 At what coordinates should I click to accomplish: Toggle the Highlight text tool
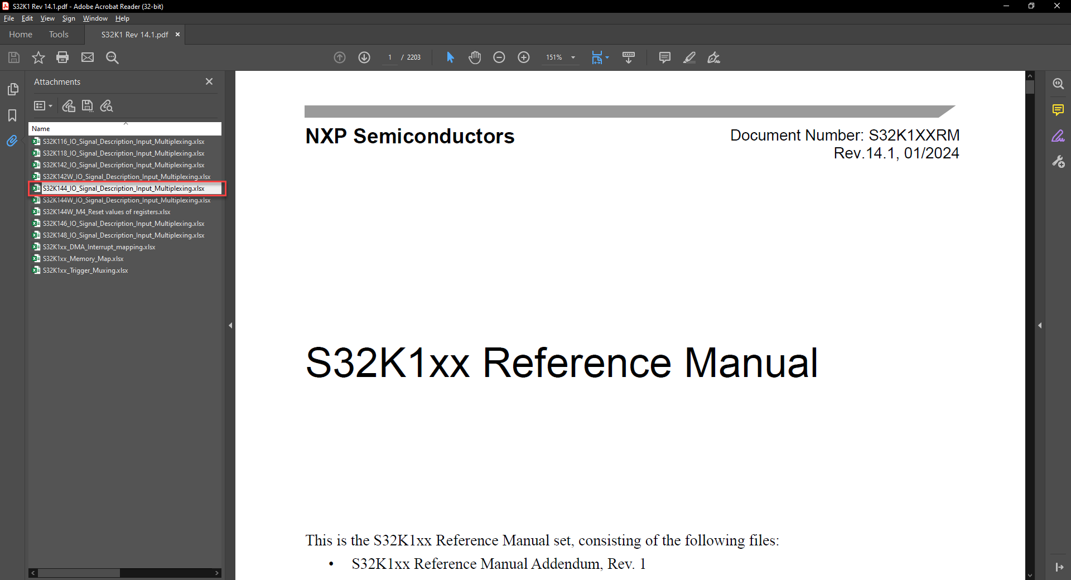click(x=689, y=57)
